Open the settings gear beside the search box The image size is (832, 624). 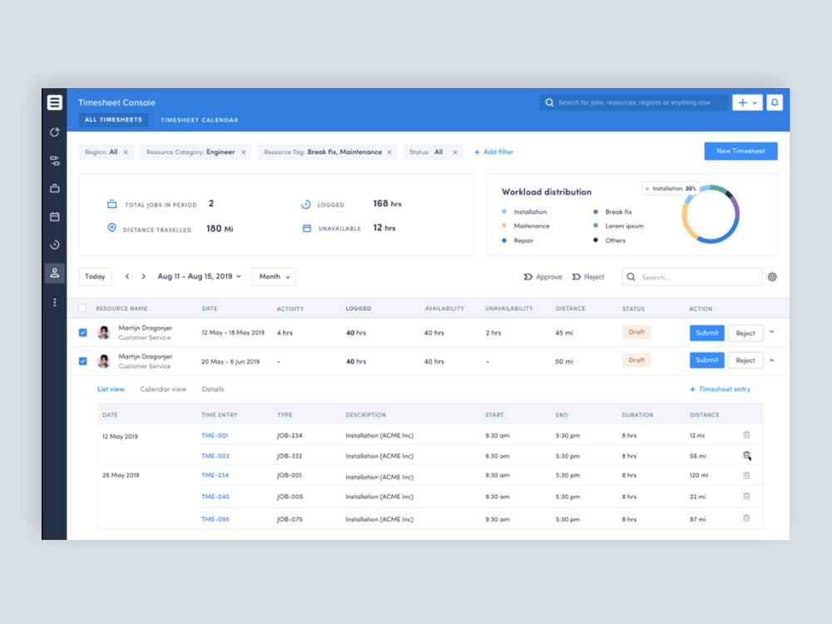coord(772,276)
